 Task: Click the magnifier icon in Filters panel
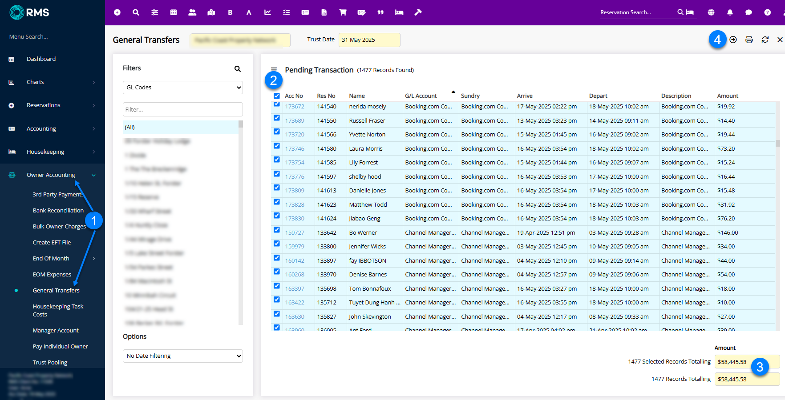[238, 68]
